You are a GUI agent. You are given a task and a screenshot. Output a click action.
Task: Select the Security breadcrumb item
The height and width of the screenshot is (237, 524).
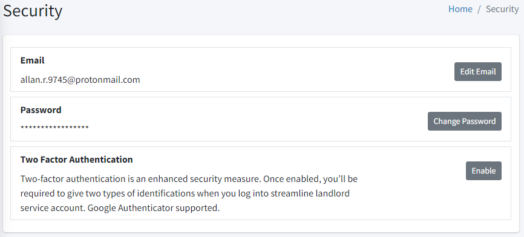(x=502, y=9)
